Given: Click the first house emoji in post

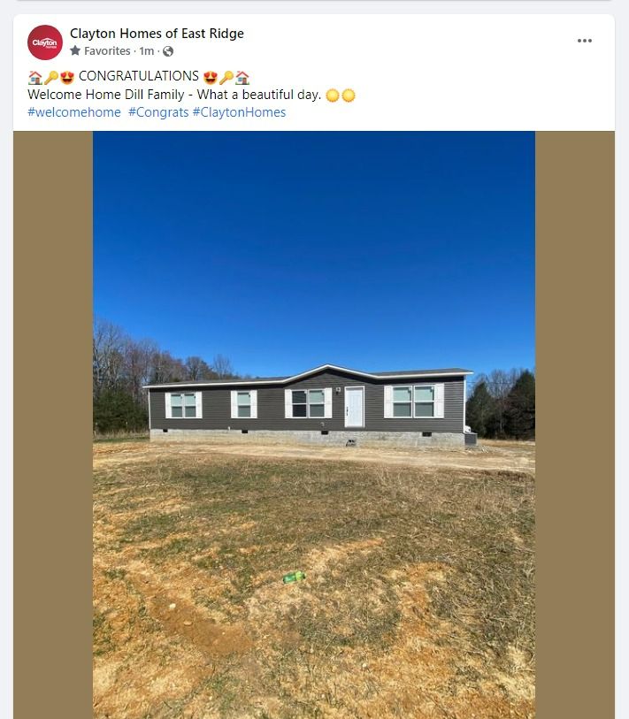Looking at the screenshot, I should tap(35, 78).
